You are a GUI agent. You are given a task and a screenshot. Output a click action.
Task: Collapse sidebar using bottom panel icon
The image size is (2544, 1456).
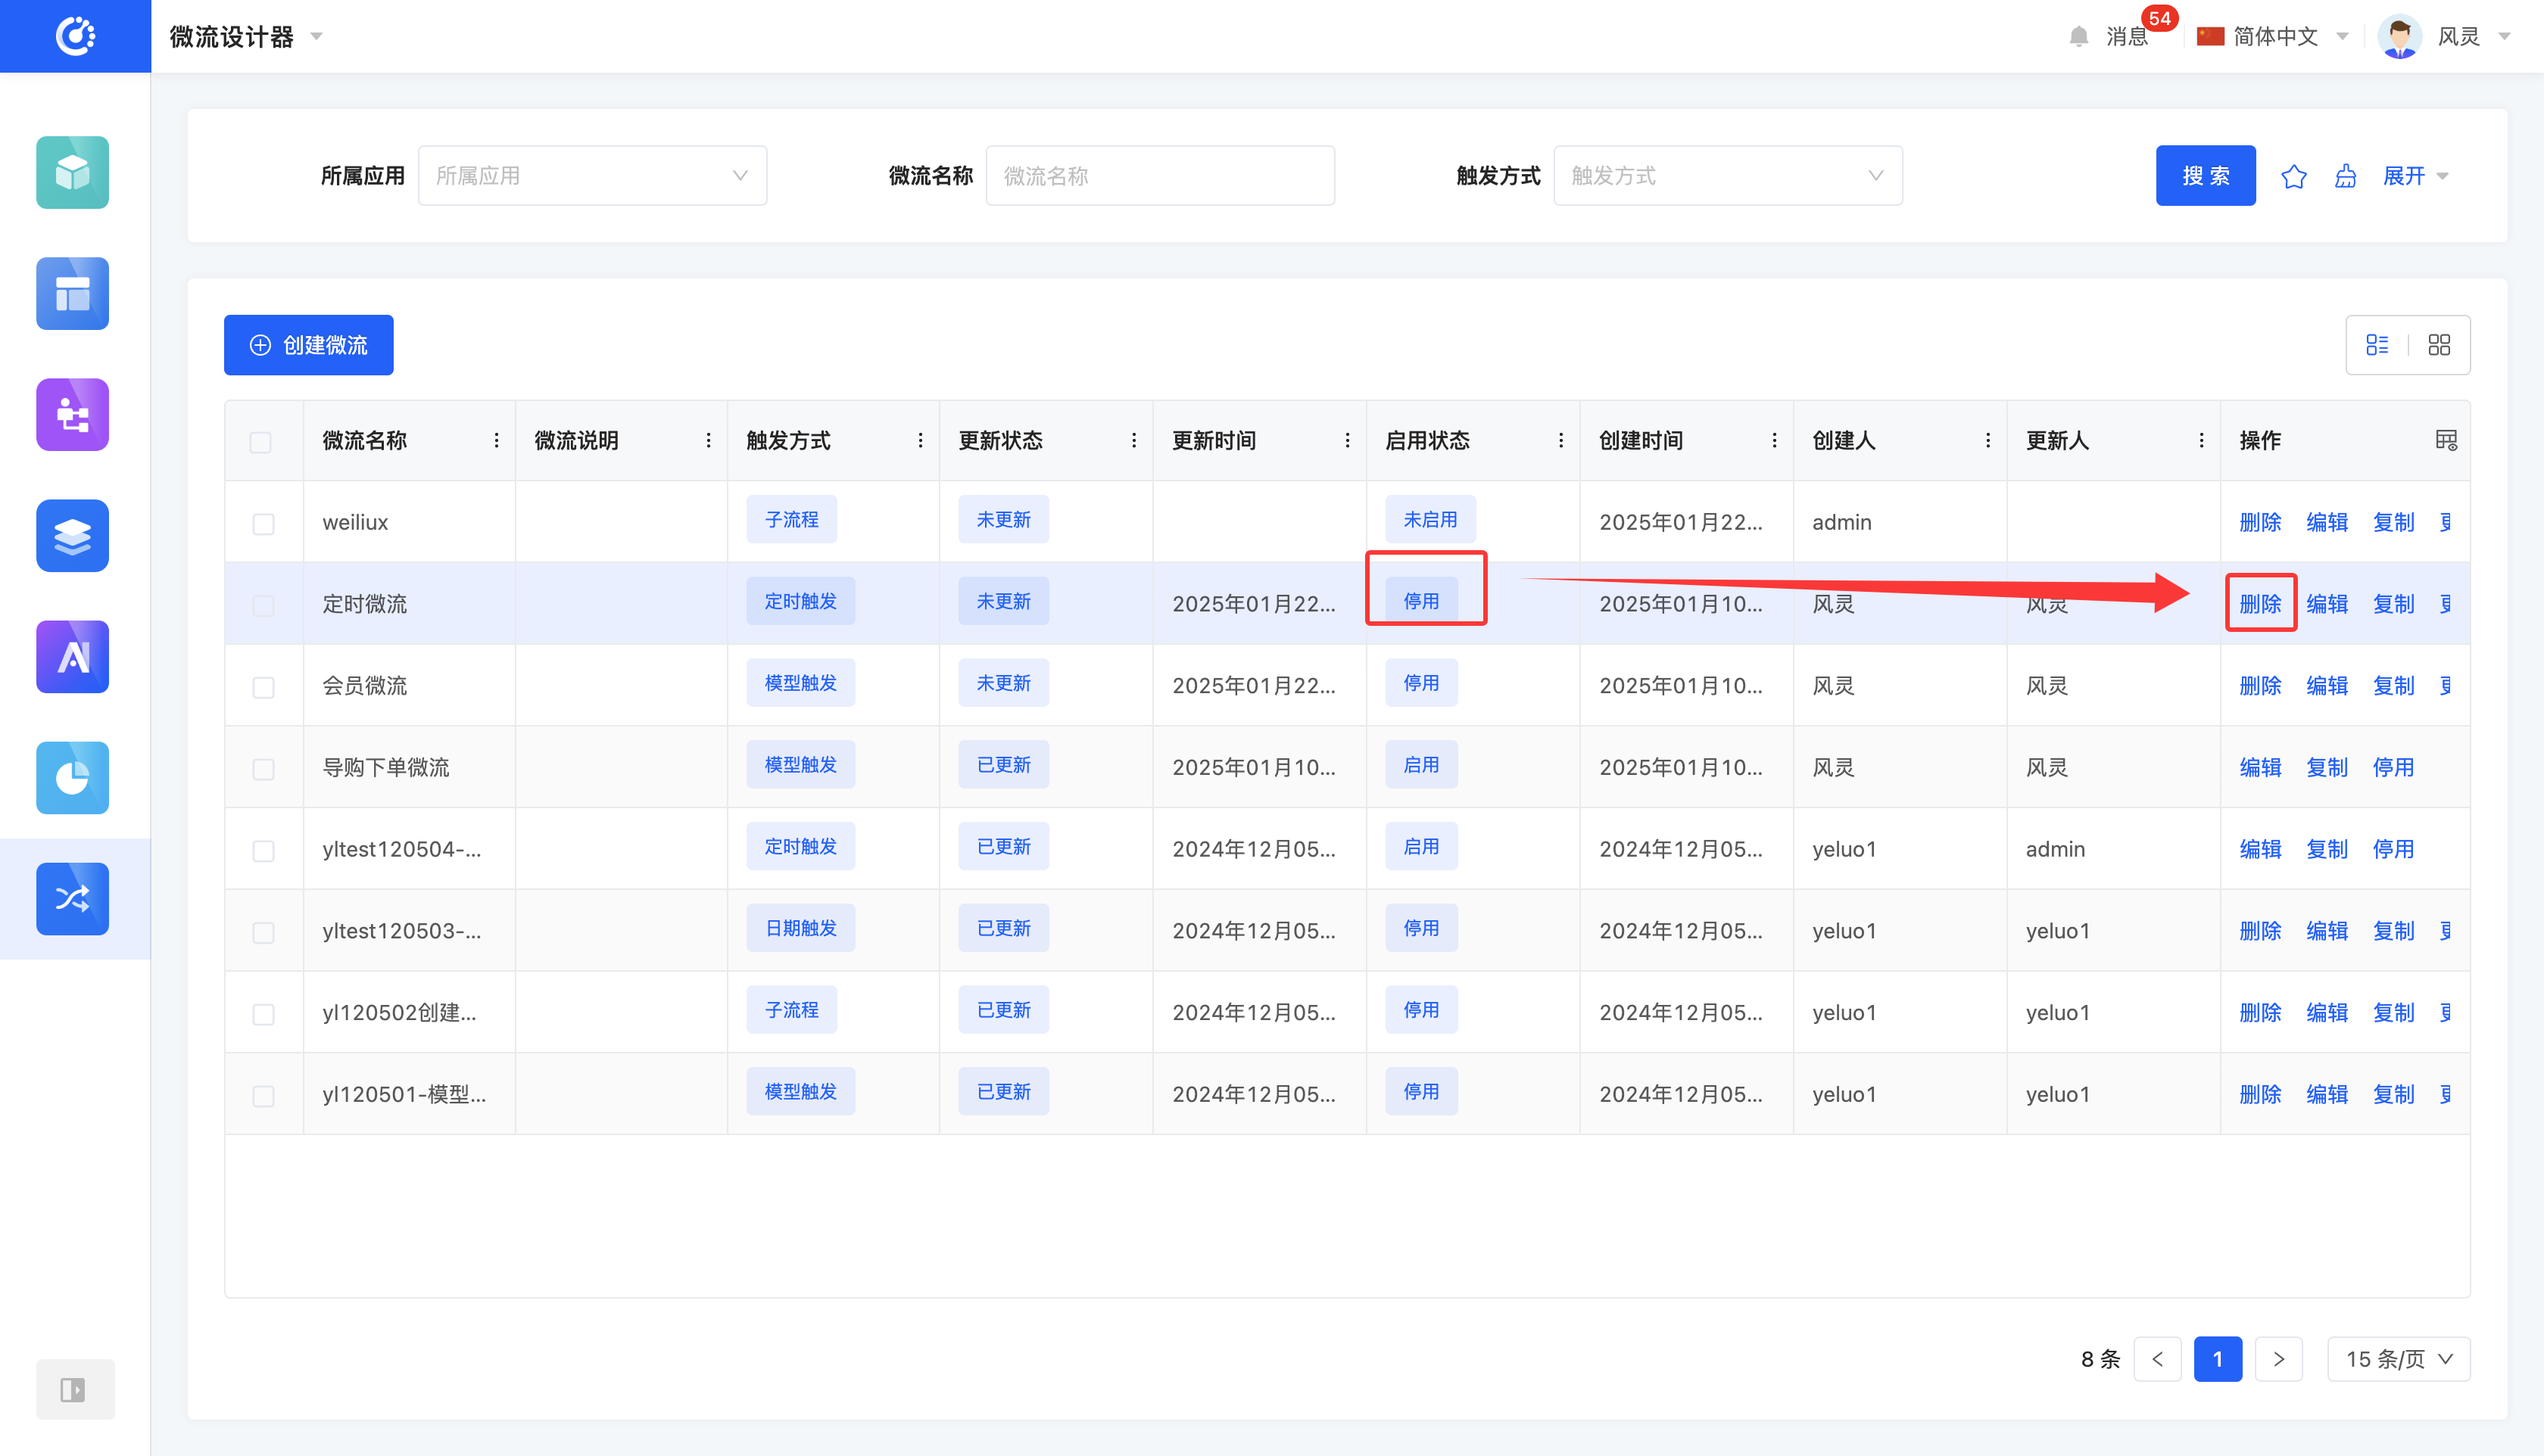(x=73, y=1389)
